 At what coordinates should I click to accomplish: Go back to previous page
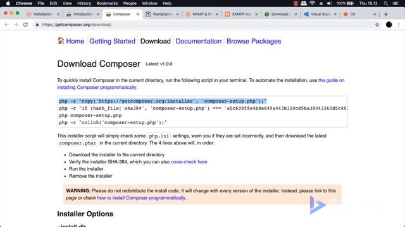point(6,25)
